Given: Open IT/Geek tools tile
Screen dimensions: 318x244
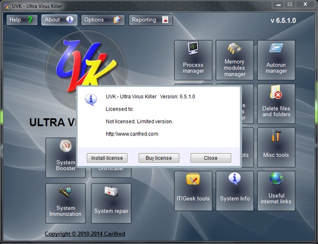Looking at the screenshot, I should click(x=193, y=191).
